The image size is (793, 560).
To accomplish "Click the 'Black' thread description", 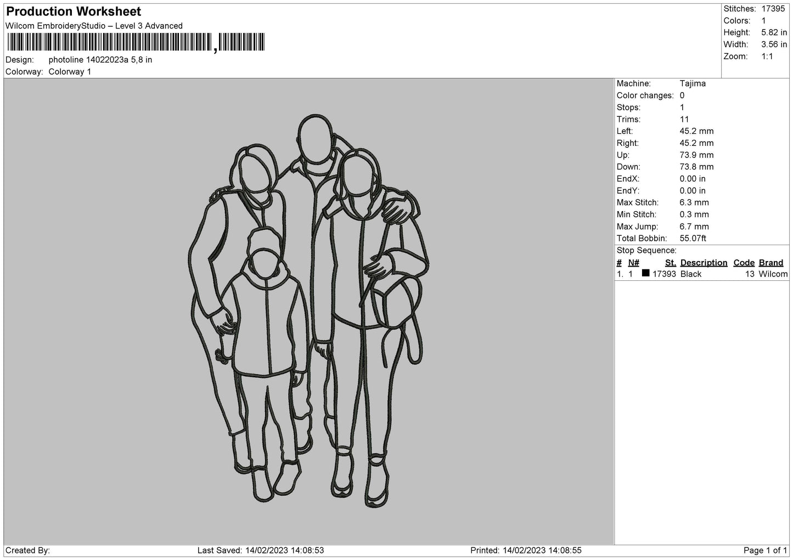I will click(x=691, y=274).
